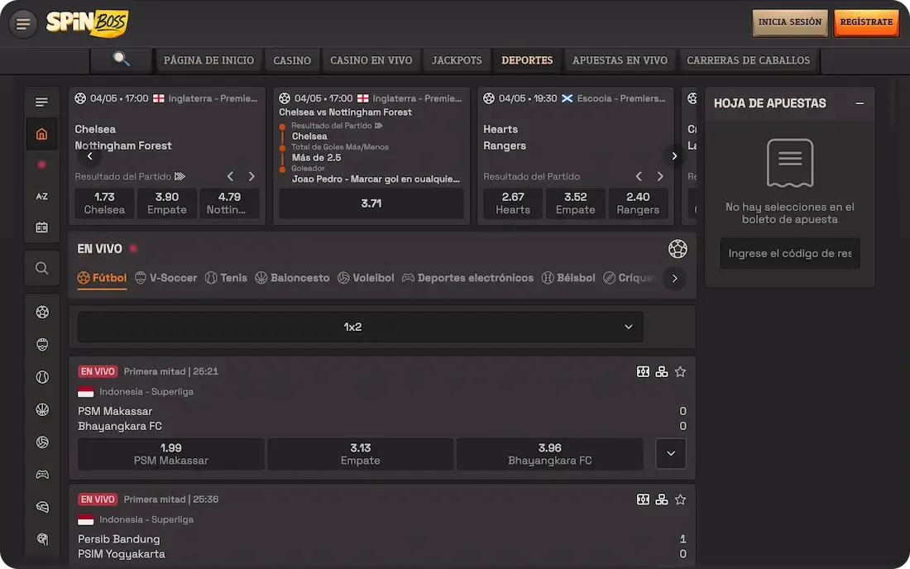Screen dimensions: 910x569
Task: Open Carreras de Caballos tab
Action: click(x=748, y=60)
